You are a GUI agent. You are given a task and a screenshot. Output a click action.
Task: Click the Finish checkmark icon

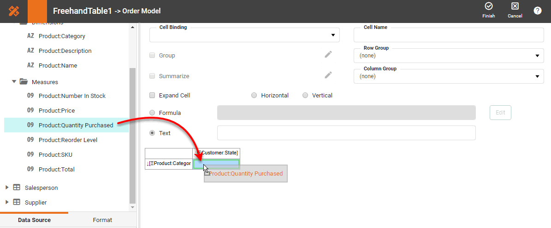click(489, 6)
